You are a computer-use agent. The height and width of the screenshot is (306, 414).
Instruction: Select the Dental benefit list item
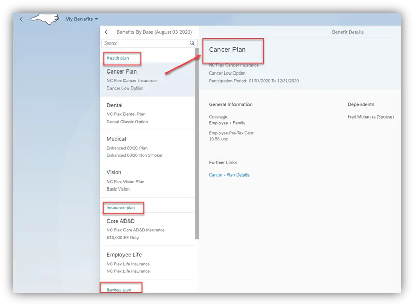147,113
